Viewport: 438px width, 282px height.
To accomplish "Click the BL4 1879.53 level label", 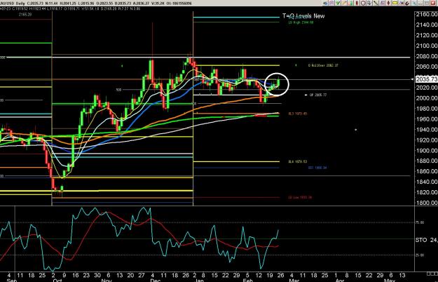I will [298, 161].
